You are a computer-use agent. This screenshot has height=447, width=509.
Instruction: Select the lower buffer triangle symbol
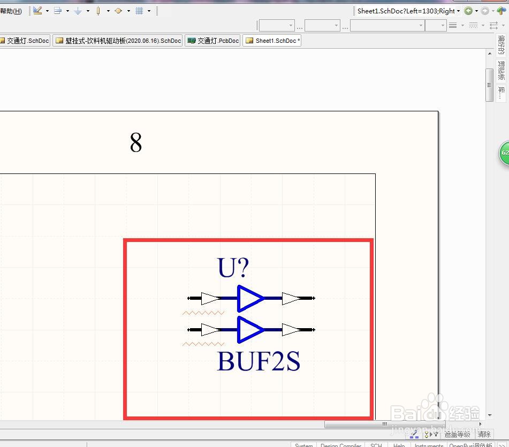[x=250, y=330]
